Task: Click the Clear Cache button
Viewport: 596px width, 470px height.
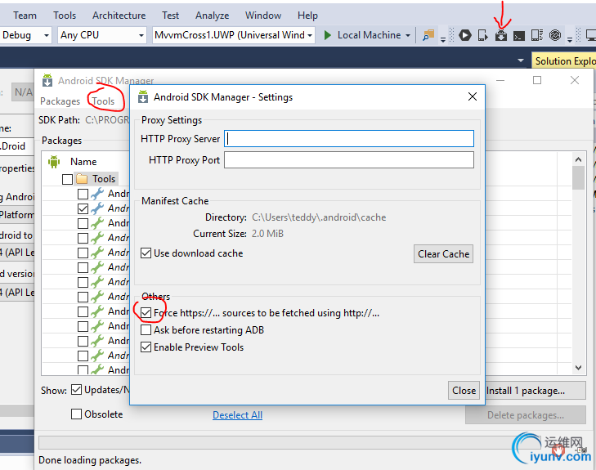Action: pyautogui.click(x=443, y=254)
